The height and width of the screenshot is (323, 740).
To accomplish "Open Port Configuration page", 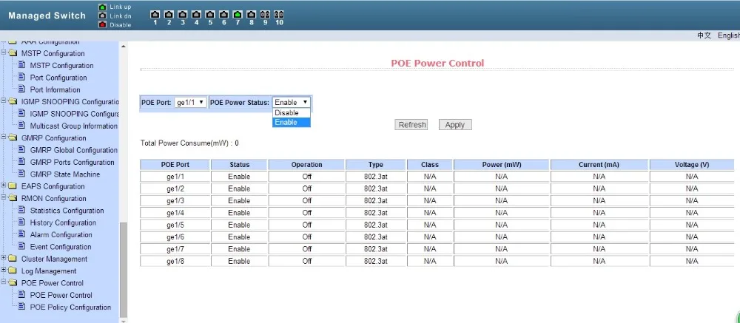I will 58,78.
